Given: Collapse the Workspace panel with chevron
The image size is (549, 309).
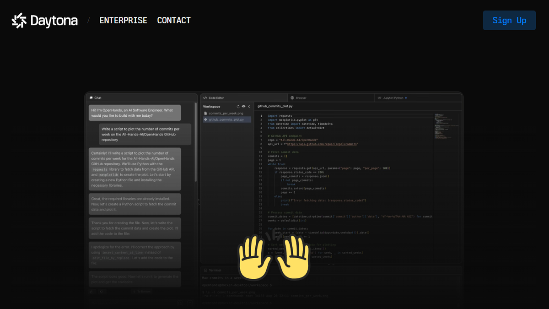Looking at the screenshot, I should [x=249, y=107].
